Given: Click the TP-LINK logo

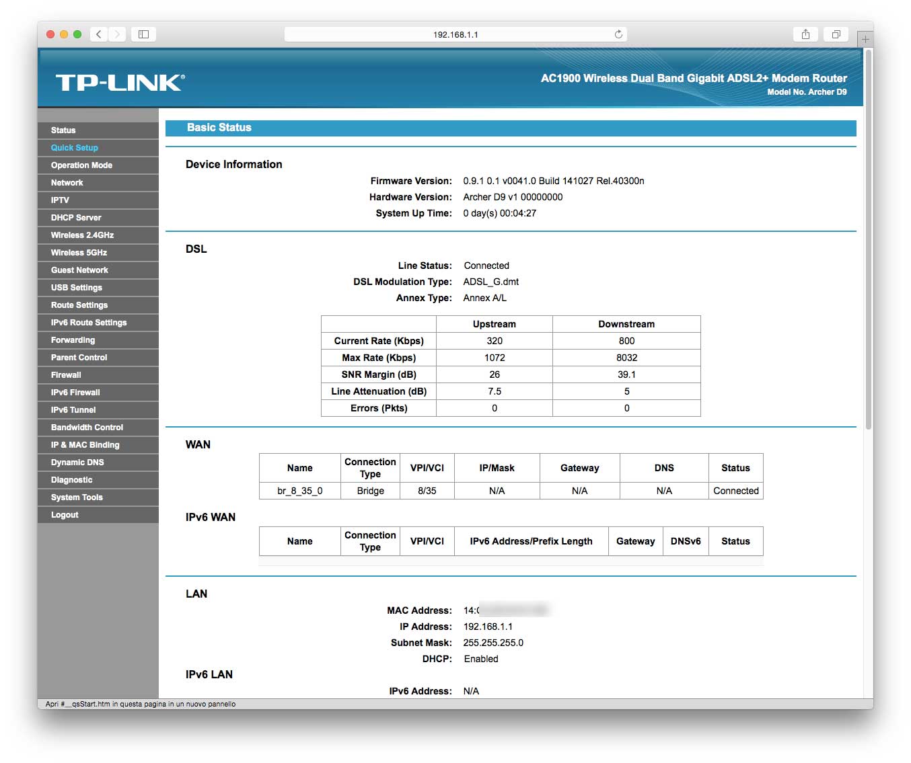Looking at the screenshot, I should [120, 83].
